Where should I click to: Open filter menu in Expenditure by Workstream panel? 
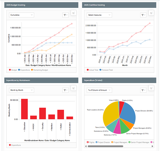[66, 90]
